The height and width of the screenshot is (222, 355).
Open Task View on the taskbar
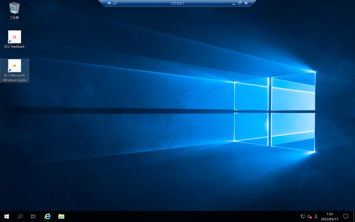(x=33, y=216)
